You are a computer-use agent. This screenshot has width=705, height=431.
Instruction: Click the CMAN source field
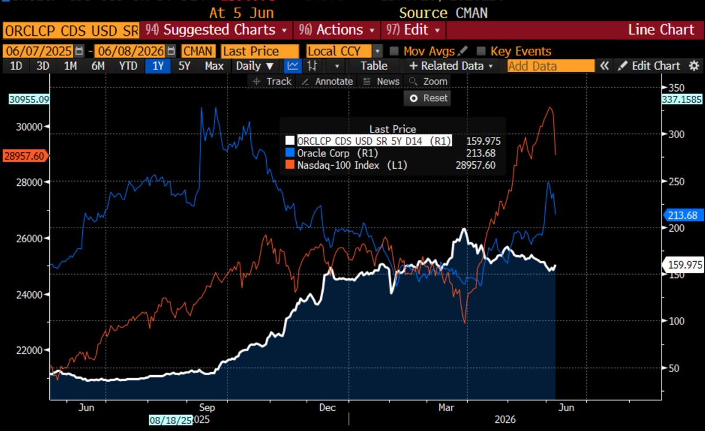(x=199, y=51)
